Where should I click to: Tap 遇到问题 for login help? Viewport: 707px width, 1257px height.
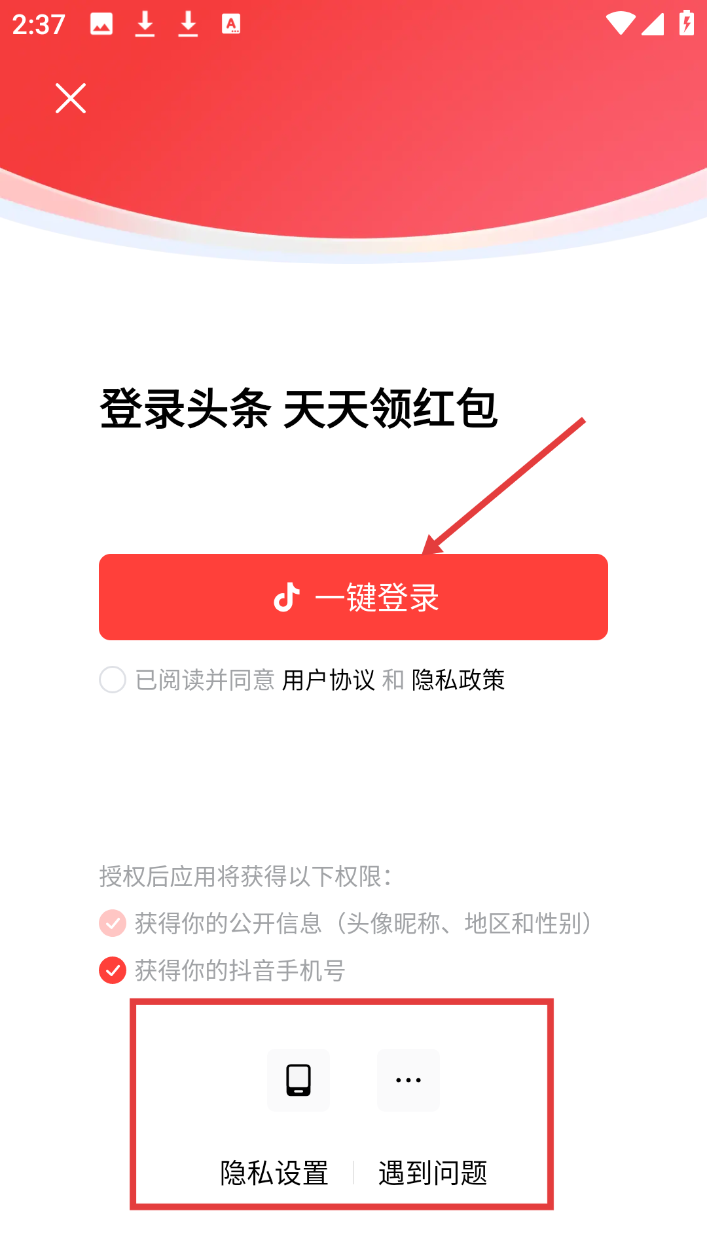coord(433,1173)
